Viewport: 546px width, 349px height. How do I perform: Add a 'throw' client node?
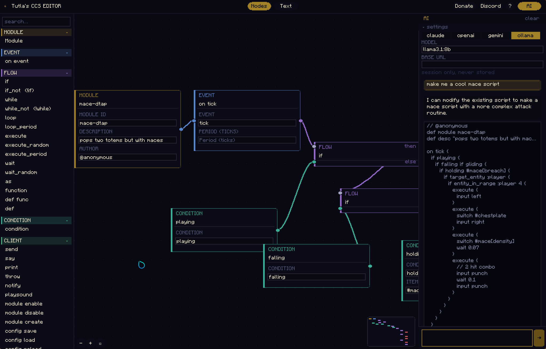pos(13,277)
